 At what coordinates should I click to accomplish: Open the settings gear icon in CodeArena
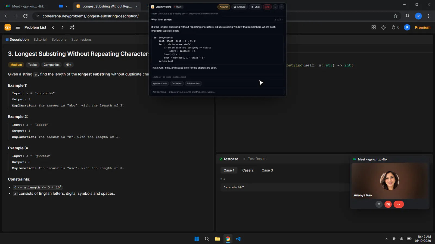tap(383, 27)
